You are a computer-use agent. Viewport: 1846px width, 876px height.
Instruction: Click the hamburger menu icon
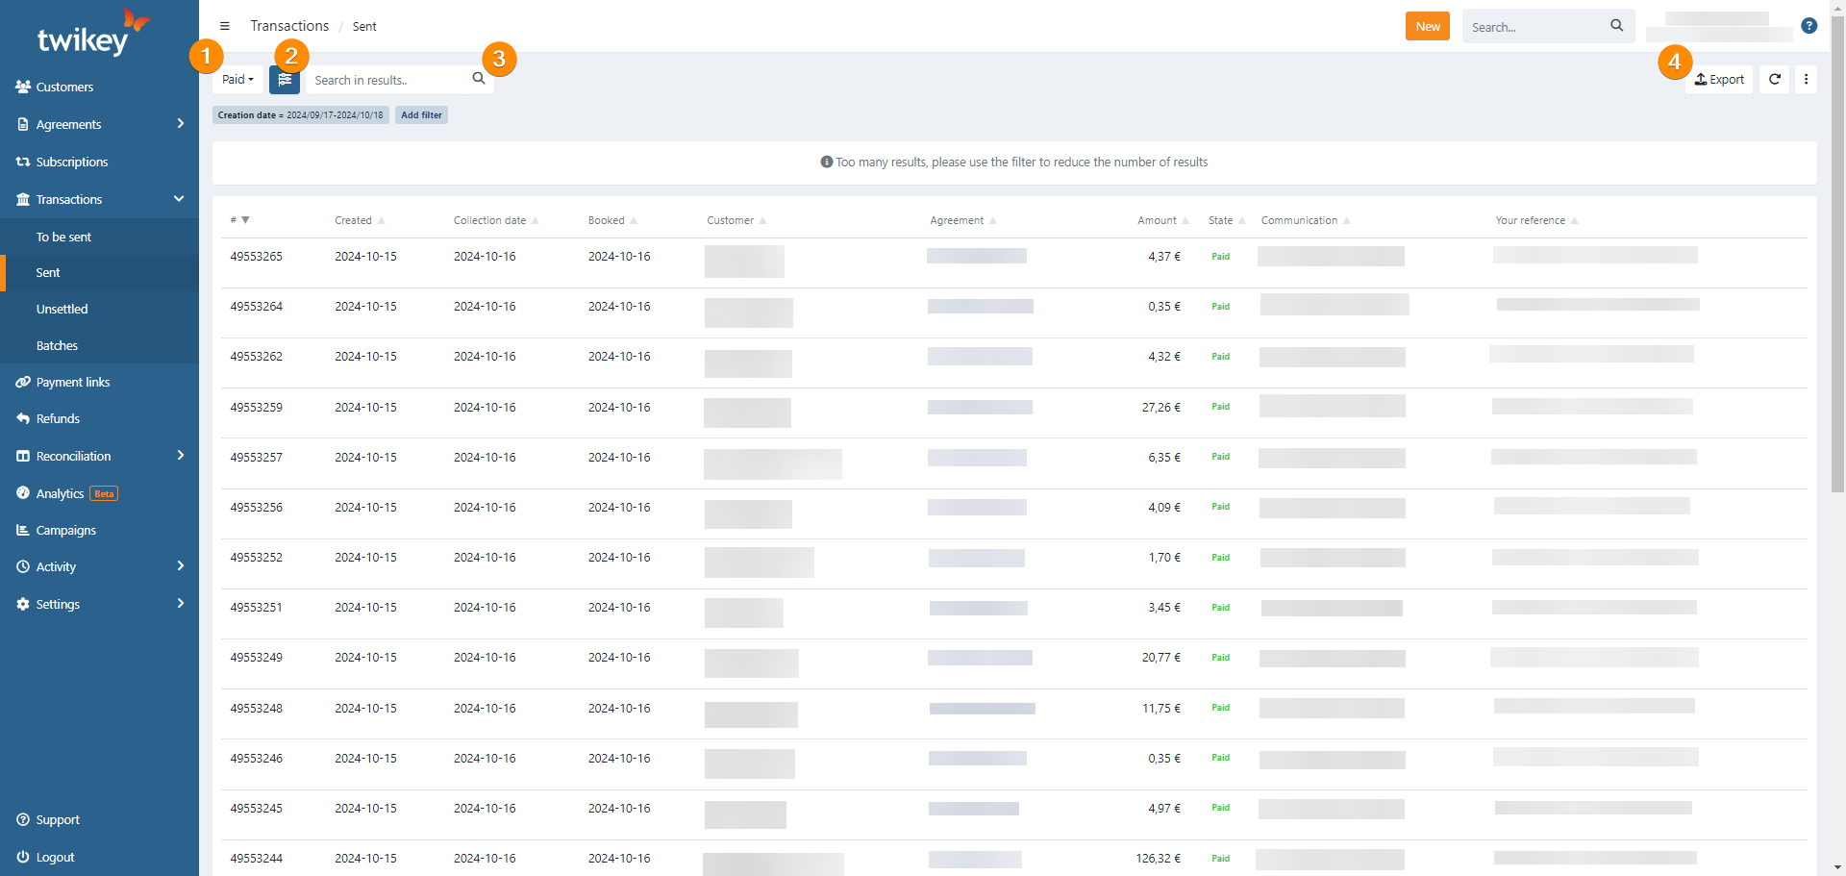pyautogui.click(x=225, y=26)
